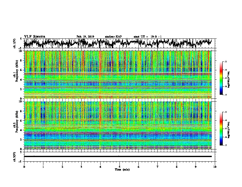
Task: Click the ch.2 colorbar log(PSD) label
Action: click(x=229, y=130)
